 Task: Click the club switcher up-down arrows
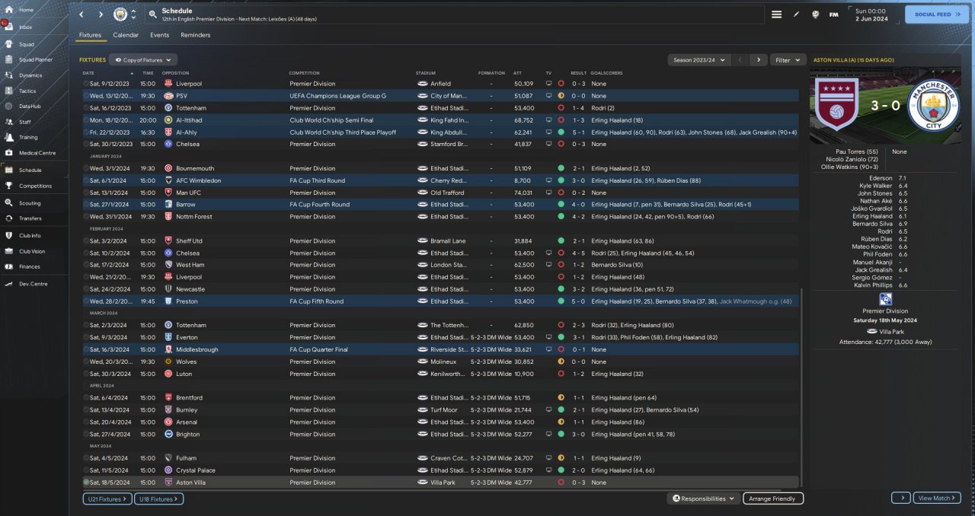click(134, 14)
